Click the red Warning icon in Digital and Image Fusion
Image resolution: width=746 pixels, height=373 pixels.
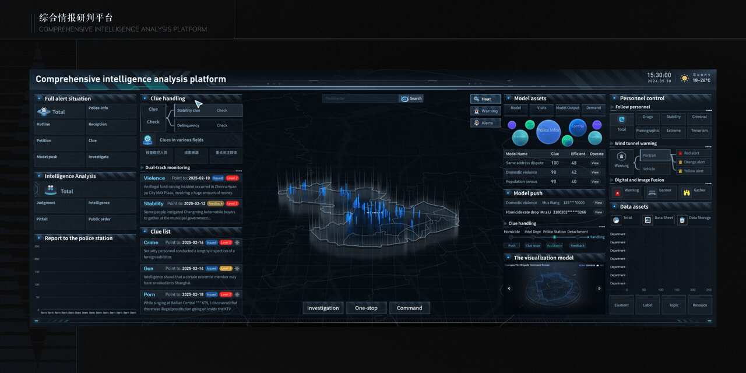(618, 192)
